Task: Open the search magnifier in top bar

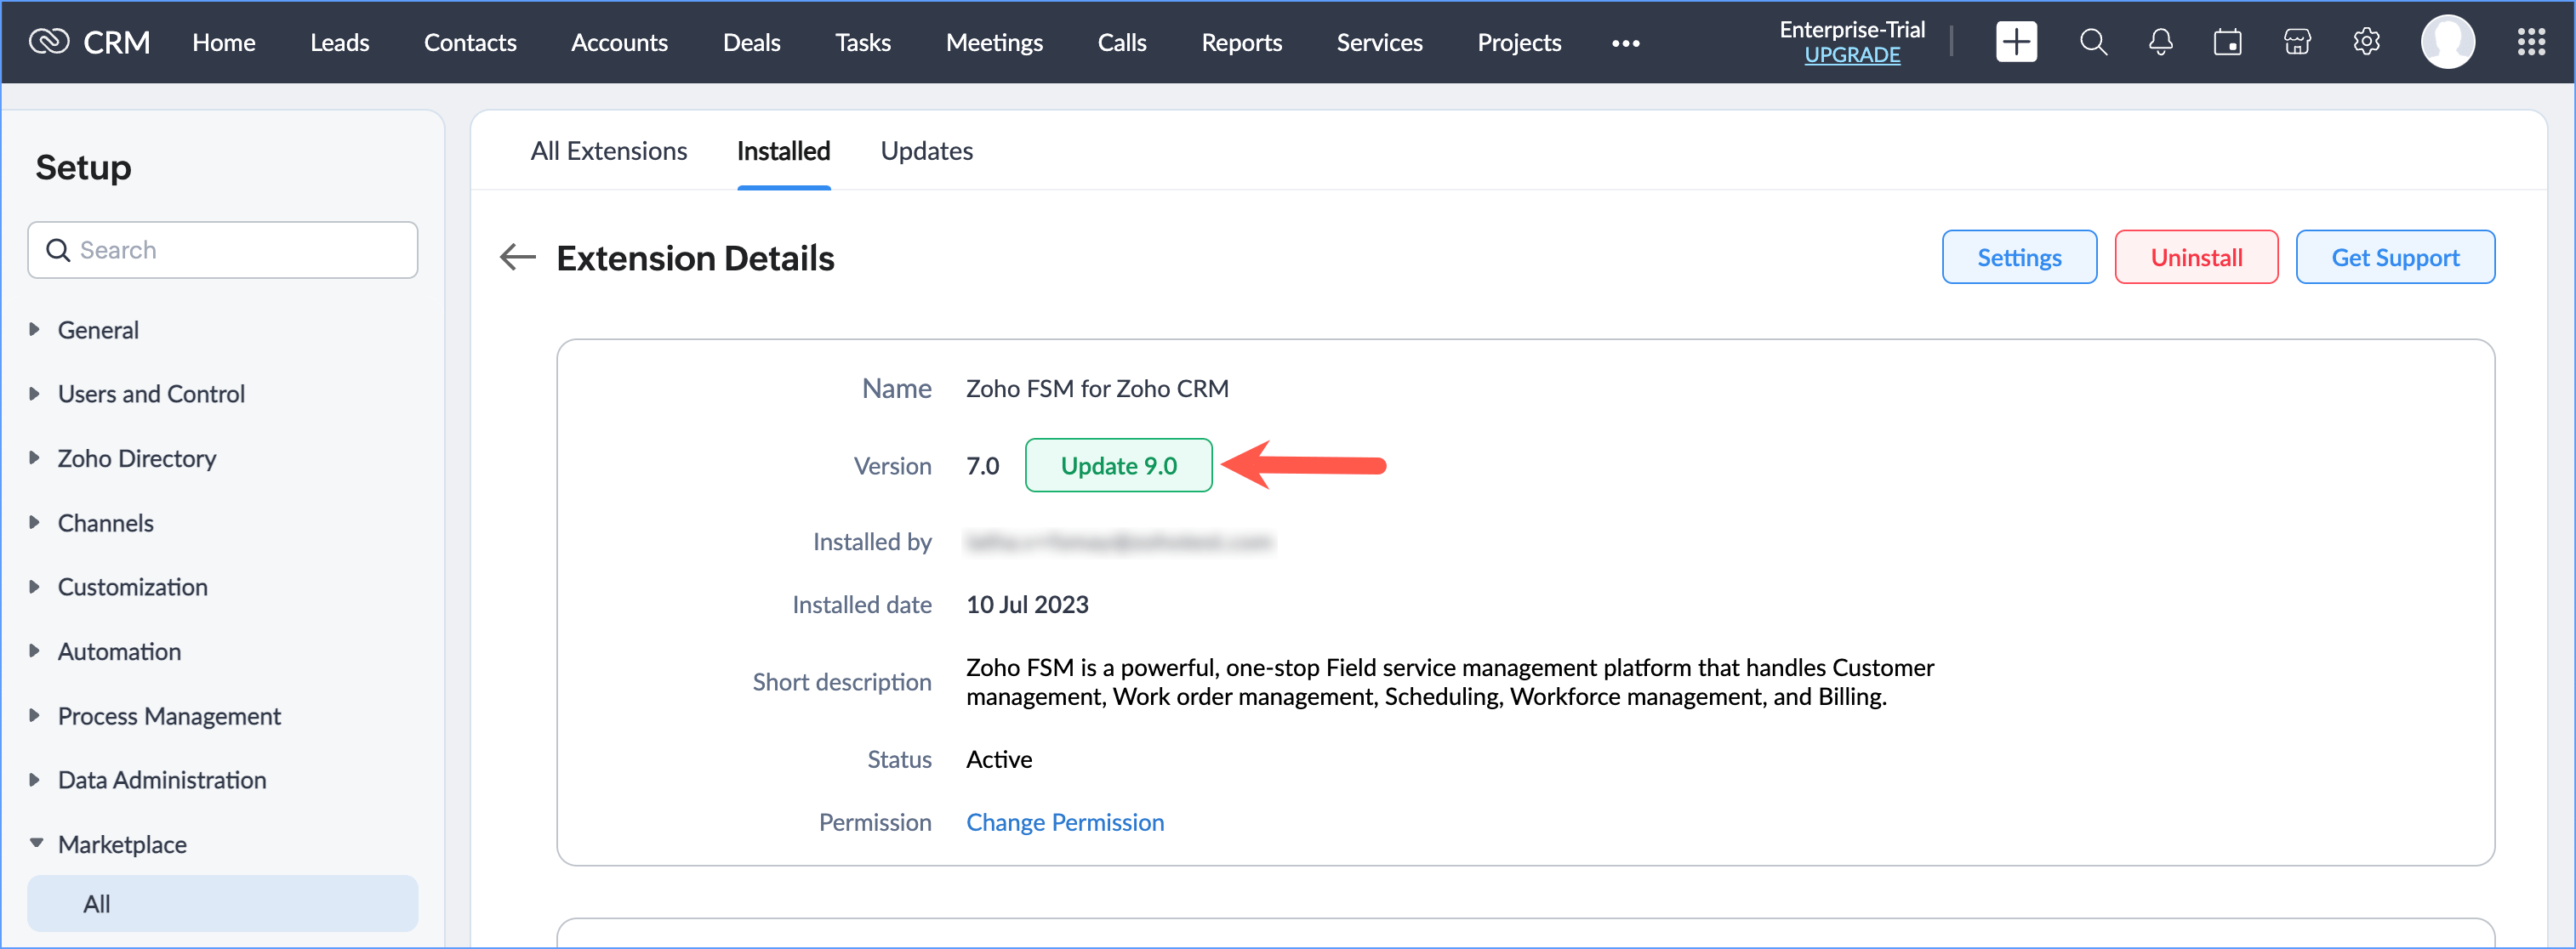Action: [x=2092, y=42]
